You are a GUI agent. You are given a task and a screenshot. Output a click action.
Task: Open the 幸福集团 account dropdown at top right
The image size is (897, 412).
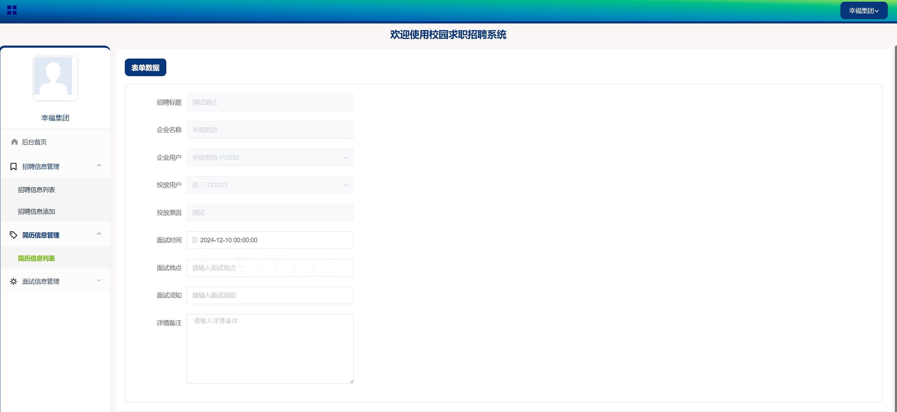[864, 11]
